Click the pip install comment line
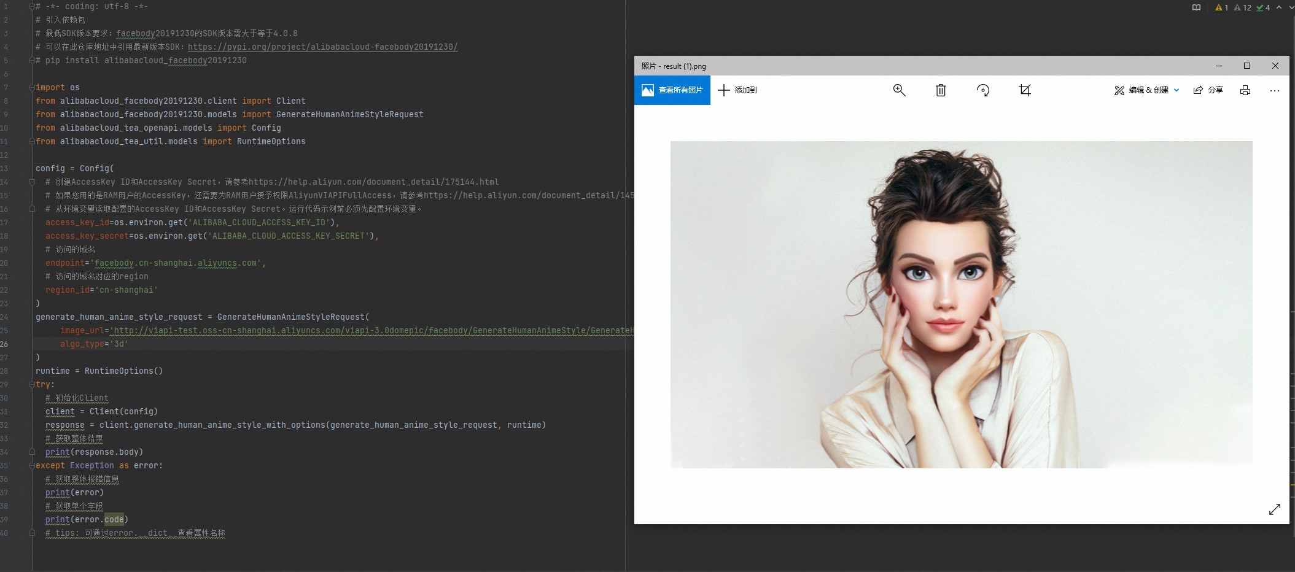This screenshot has height=572, width=1295. [141, 60]
